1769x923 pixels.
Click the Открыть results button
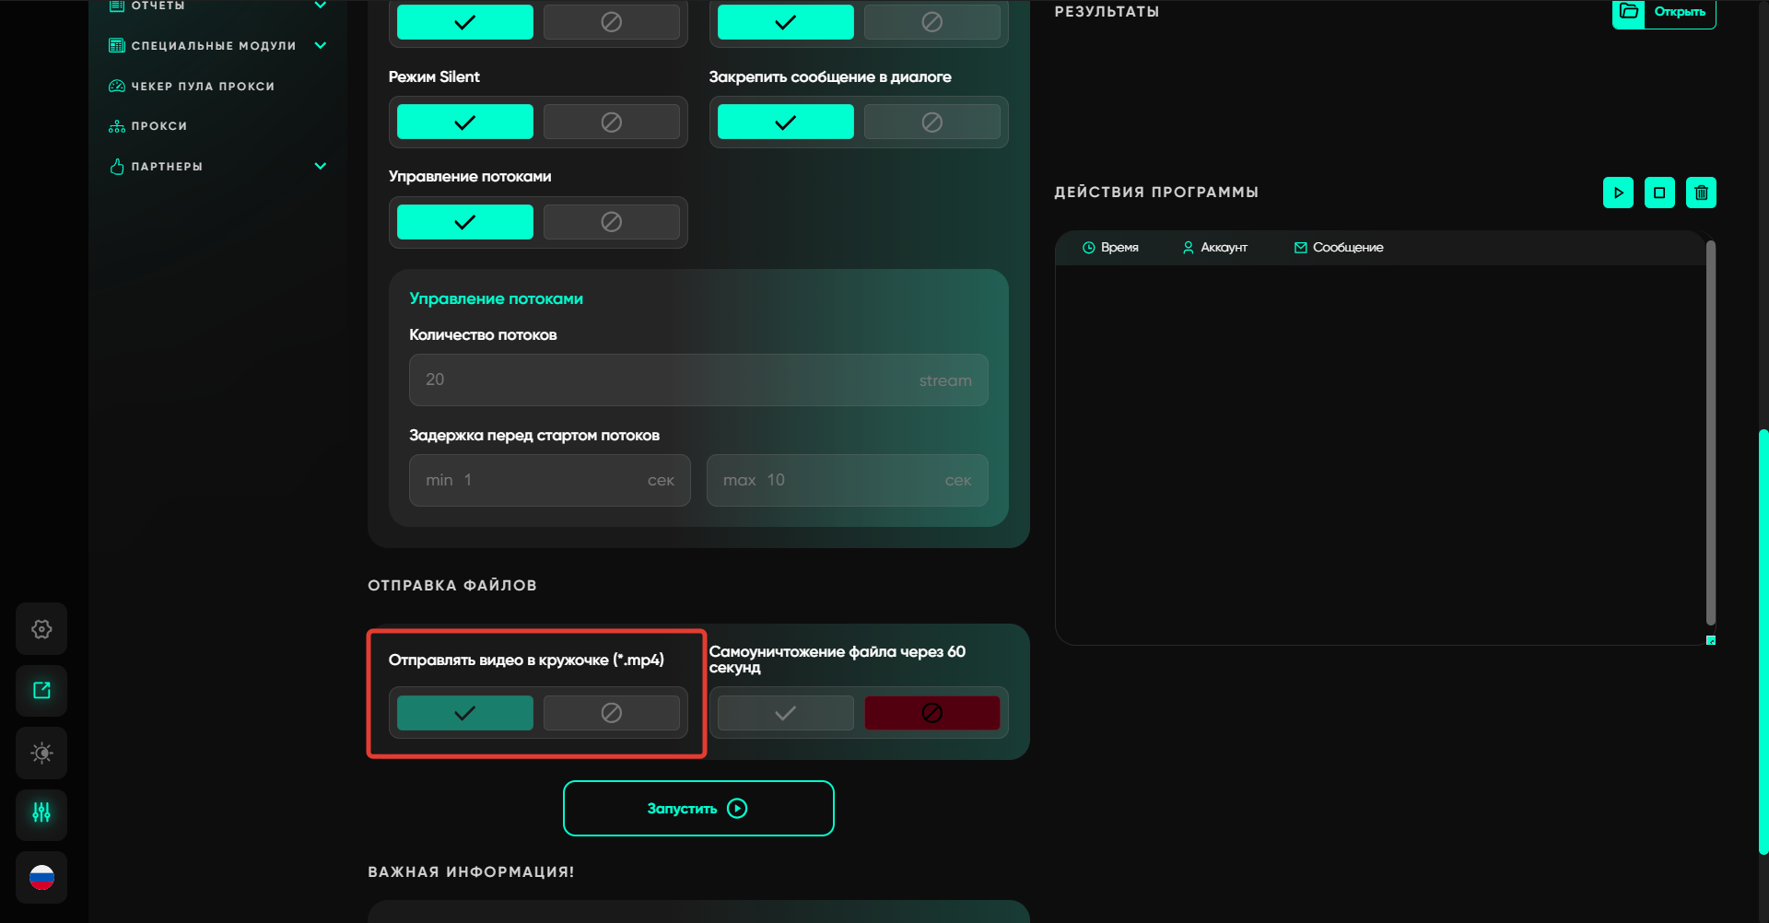(x=1664, y=12)
